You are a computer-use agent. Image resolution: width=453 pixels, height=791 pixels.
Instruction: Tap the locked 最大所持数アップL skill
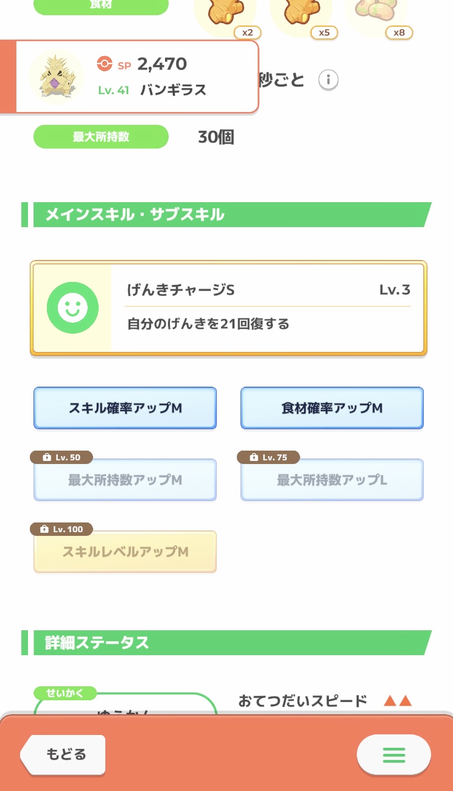(332, 480)
